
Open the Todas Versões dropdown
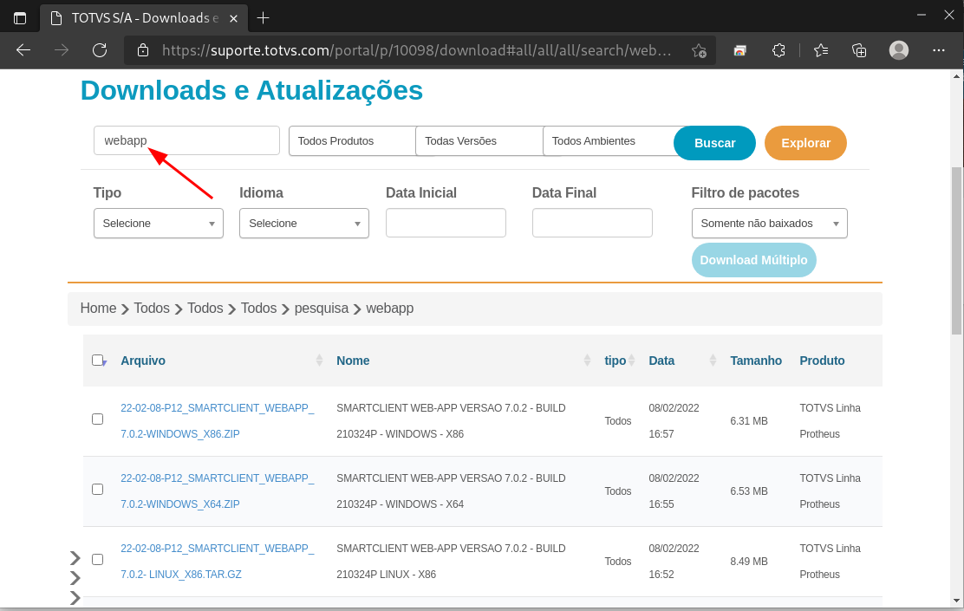(x=479, y=140)
